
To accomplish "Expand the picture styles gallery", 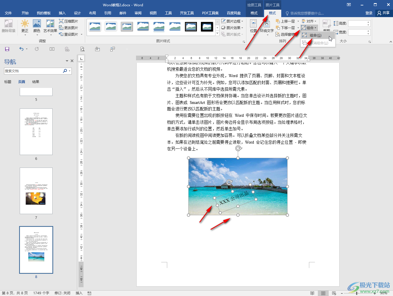I will [218, 34].
